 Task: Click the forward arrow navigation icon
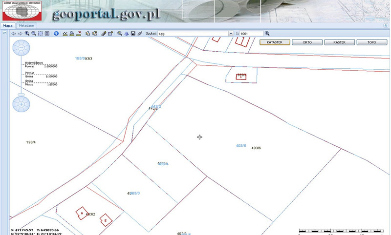tap(20, 34)
